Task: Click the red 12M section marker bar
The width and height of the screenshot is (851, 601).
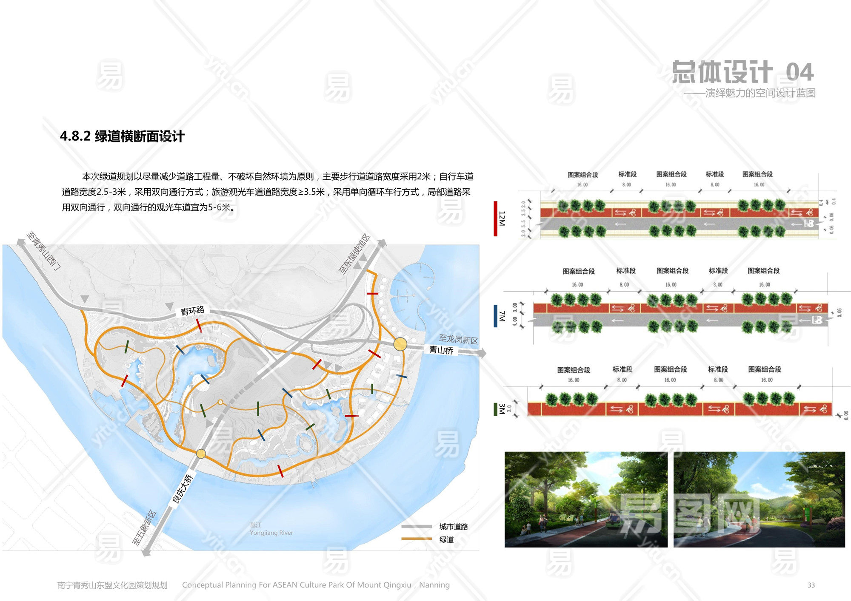Action: point(495,218)
